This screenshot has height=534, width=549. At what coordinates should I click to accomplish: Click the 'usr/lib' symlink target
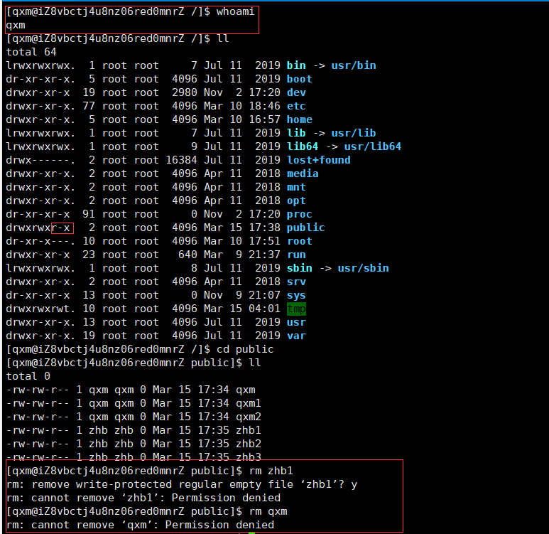354,133
